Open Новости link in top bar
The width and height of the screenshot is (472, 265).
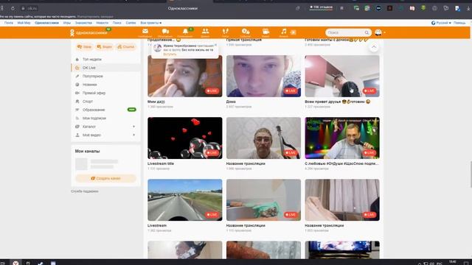(102, 23)
